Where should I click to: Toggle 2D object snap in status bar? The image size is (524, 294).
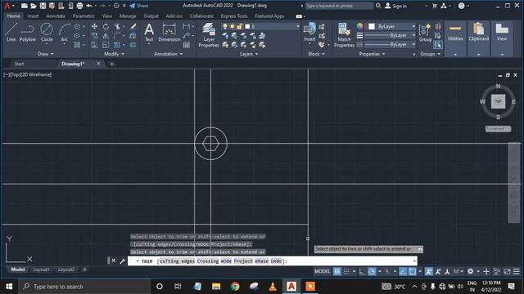click(413, 271)
